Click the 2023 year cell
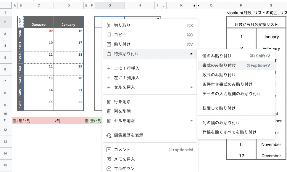Screen dimensions: 287x172 pos(20,22)
